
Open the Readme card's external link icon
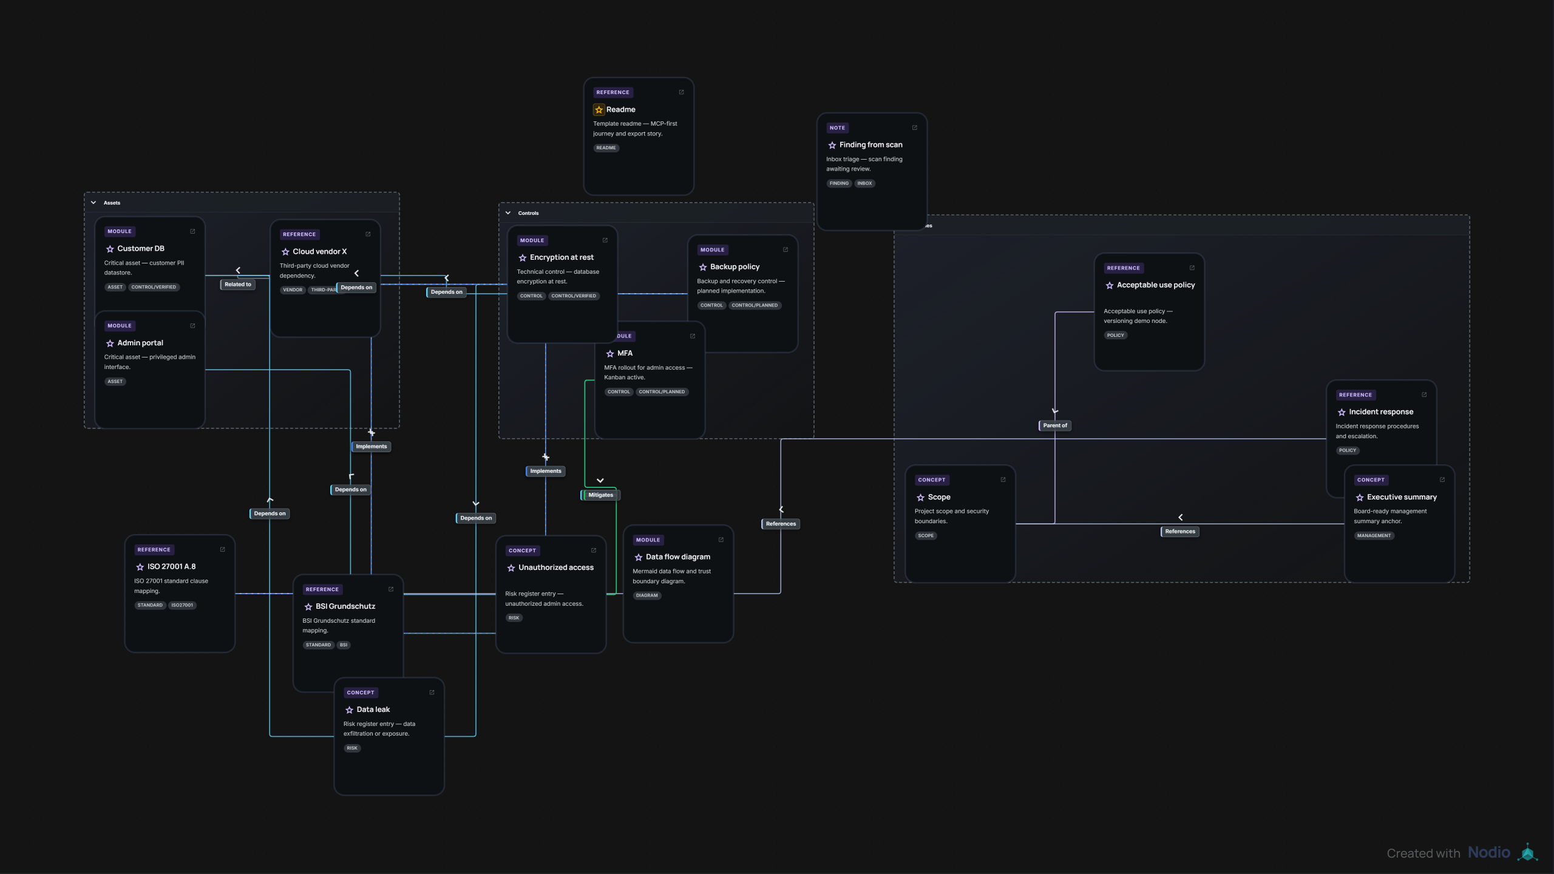(681, 92)
